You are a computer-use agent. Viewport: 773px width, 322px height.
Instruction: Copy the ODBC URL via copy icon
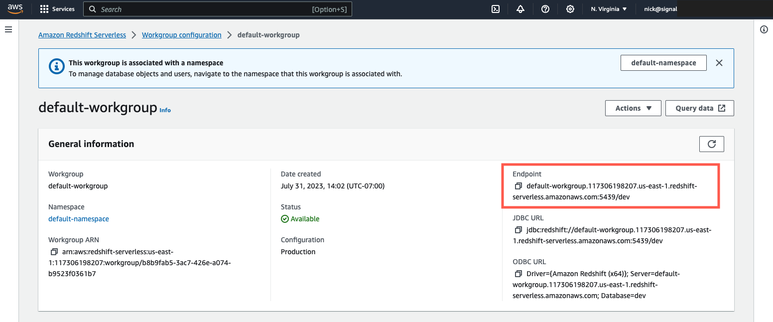coord(518,273)
